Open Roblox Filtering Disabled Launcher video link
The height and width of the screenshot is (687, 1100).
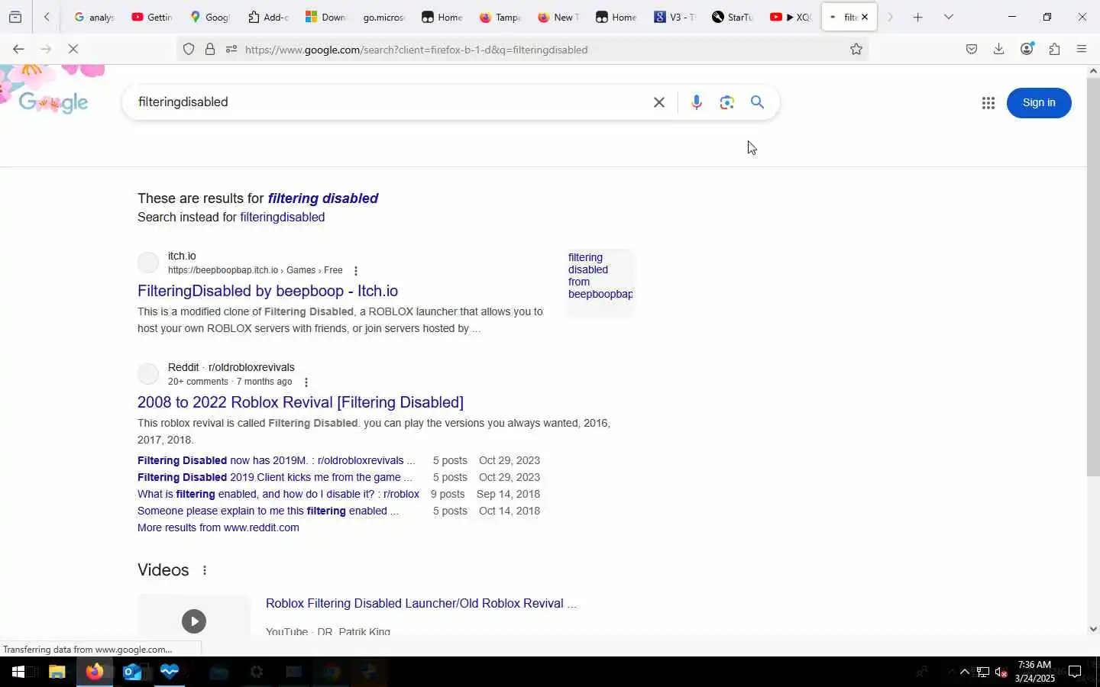coord(421,603)
